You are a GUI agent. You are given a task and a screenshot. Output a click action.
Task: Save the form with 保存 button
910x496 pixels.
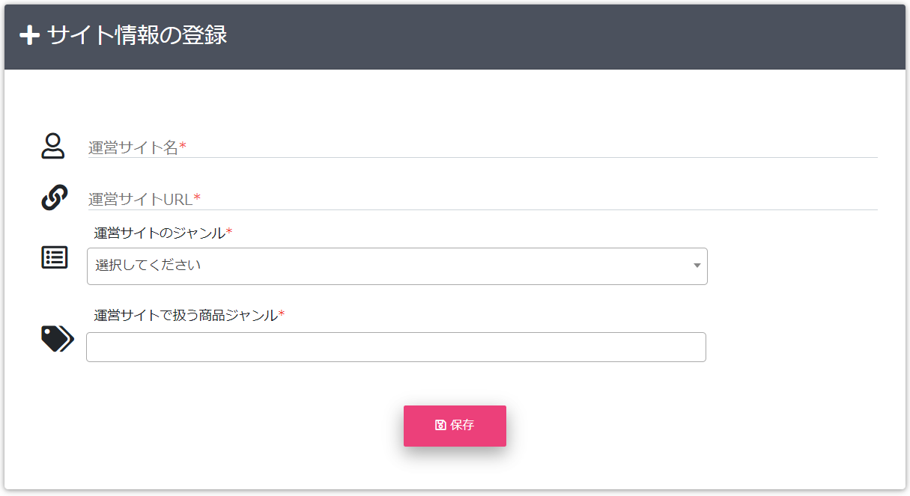(x=455, y=426)
